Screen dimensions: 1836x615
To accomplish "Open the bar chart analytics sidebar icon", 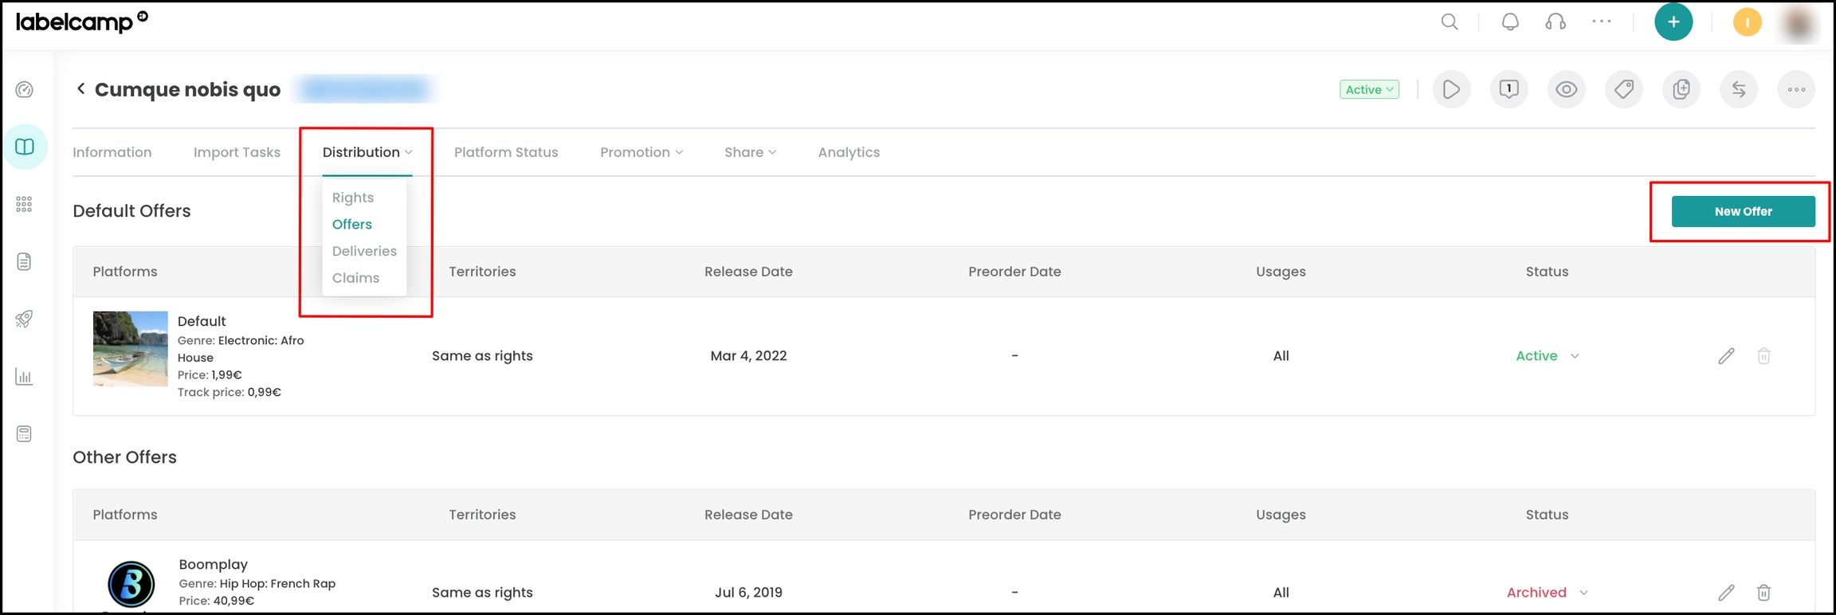I will click(x=25, y=376).
